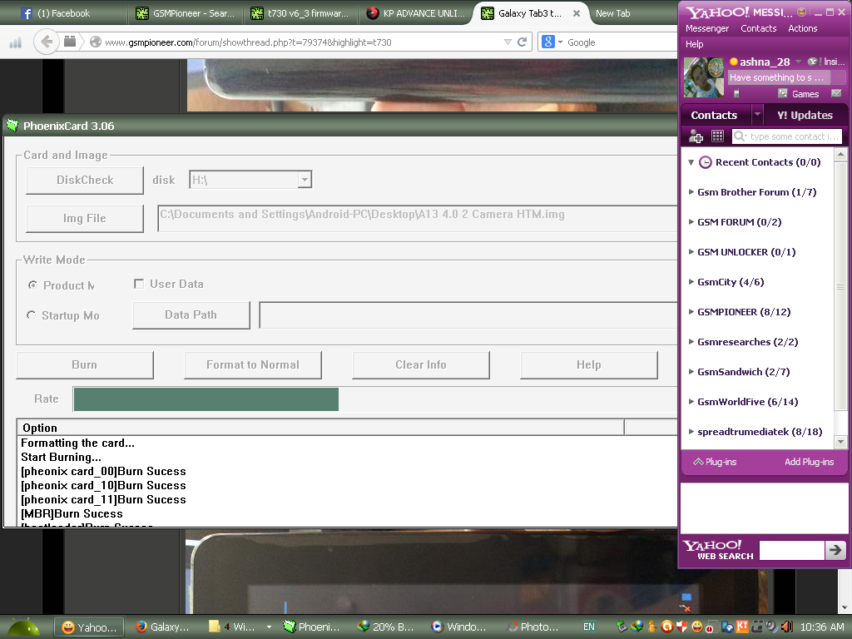Enable the User Data checkbox
Viewport: 852px width, 639px height.
[139, 284]
